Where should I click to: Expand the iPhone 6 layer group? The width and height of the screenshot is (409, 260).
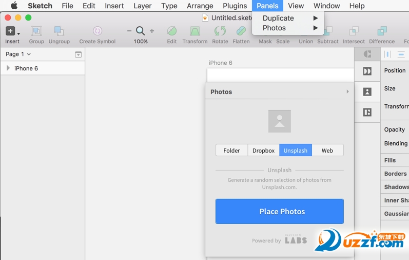(8, 68)
